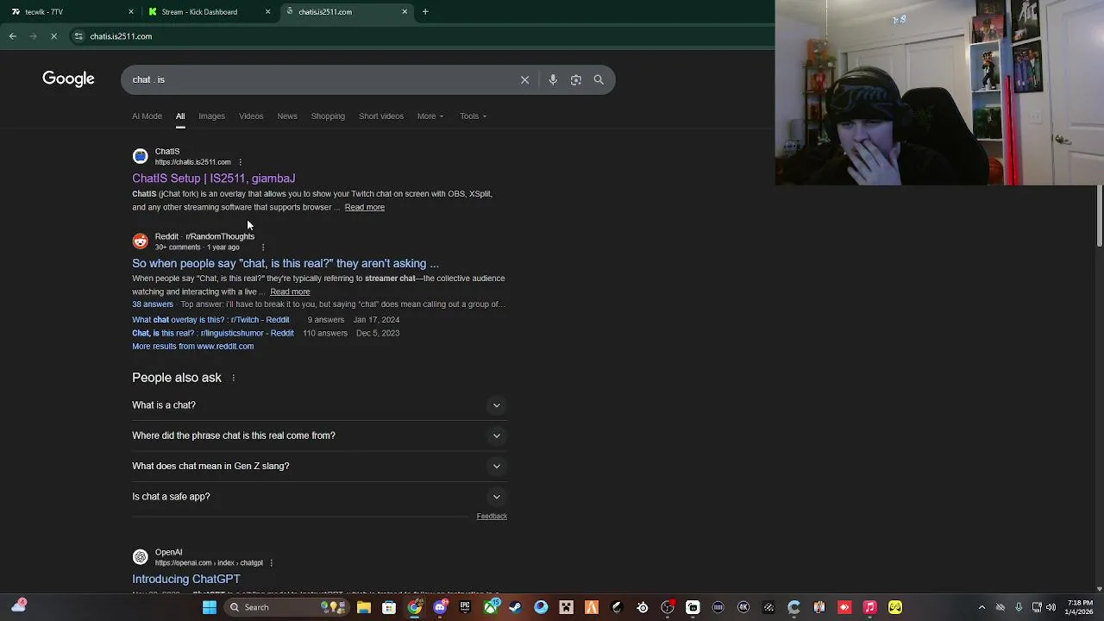Open the Xbox app on taskbar
The height and width of the screenshot is (621, 1104).
pos(491,607)
